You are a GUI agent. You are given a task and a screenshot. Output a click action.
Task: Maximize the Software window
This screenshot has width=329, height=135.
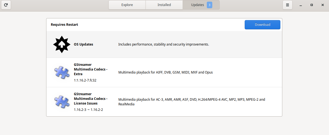pos(312,5)
